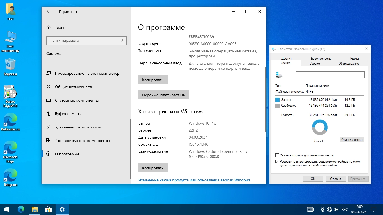
Task: Switch to the Квота tab
Action: pyautogui.click(x=354, y=58)
